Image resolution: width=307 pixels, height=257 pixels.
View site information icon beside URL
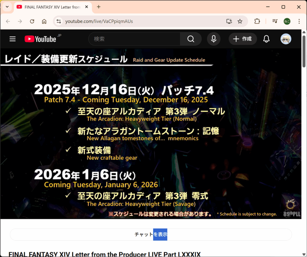[59, 21]
